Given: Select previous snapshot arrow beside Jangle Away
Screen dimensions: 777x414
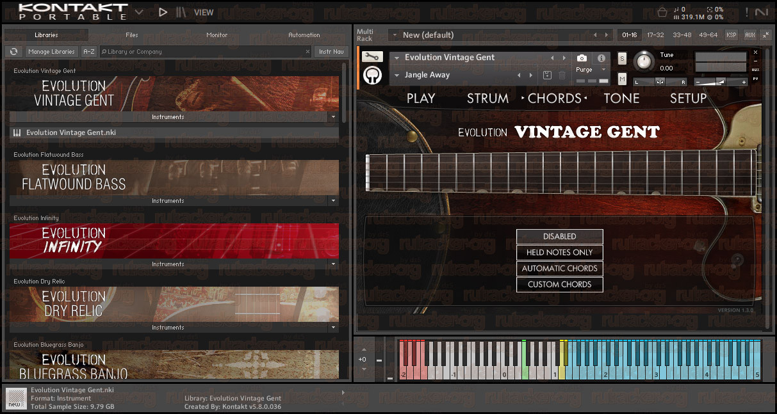Looking at the screenshot, I should (x=519, y=75).
